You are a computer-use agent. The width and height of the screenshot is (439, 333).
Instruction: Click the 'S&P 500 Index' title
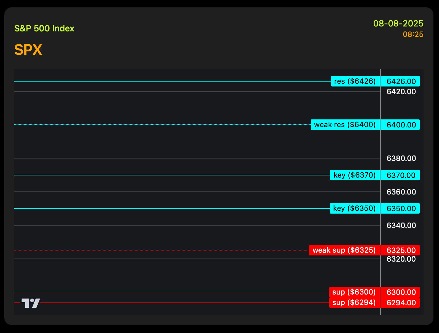[44, 28]
